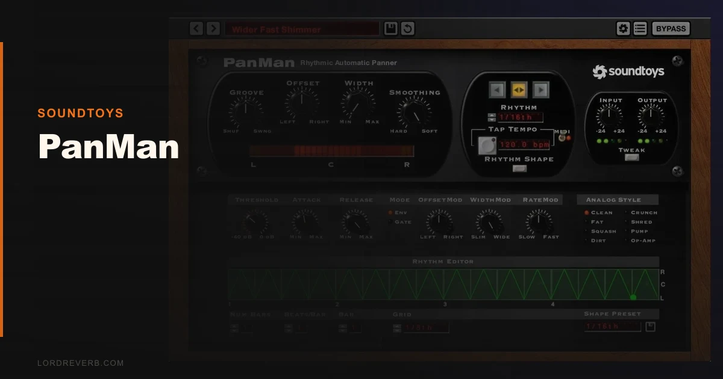Go to the previous preset arrow
This screenshot has height=379, width=723.
pyautogui.click(x=196, y=28)
